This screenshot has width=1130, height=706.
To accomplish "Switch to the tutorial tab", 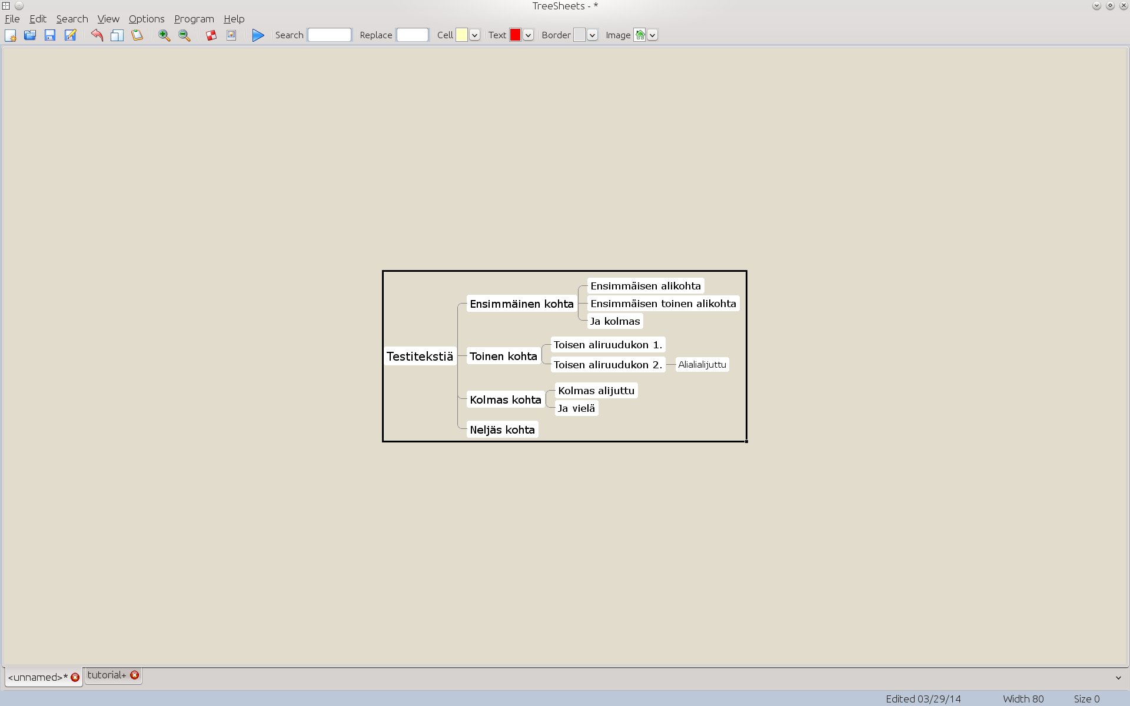I will [107, 675].
